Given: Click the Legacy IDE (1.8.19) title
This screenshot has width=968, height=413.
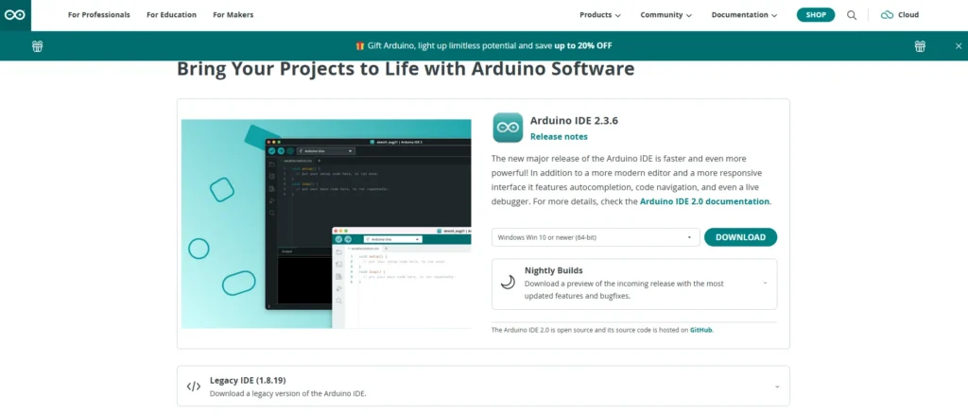Looking at the screenshot, I should (248, 380).
